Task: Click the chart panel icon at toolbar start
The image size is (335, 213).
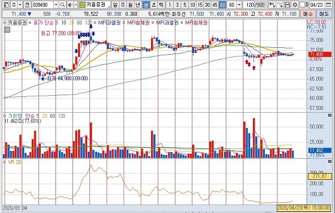Action: (x=6, y=5)
